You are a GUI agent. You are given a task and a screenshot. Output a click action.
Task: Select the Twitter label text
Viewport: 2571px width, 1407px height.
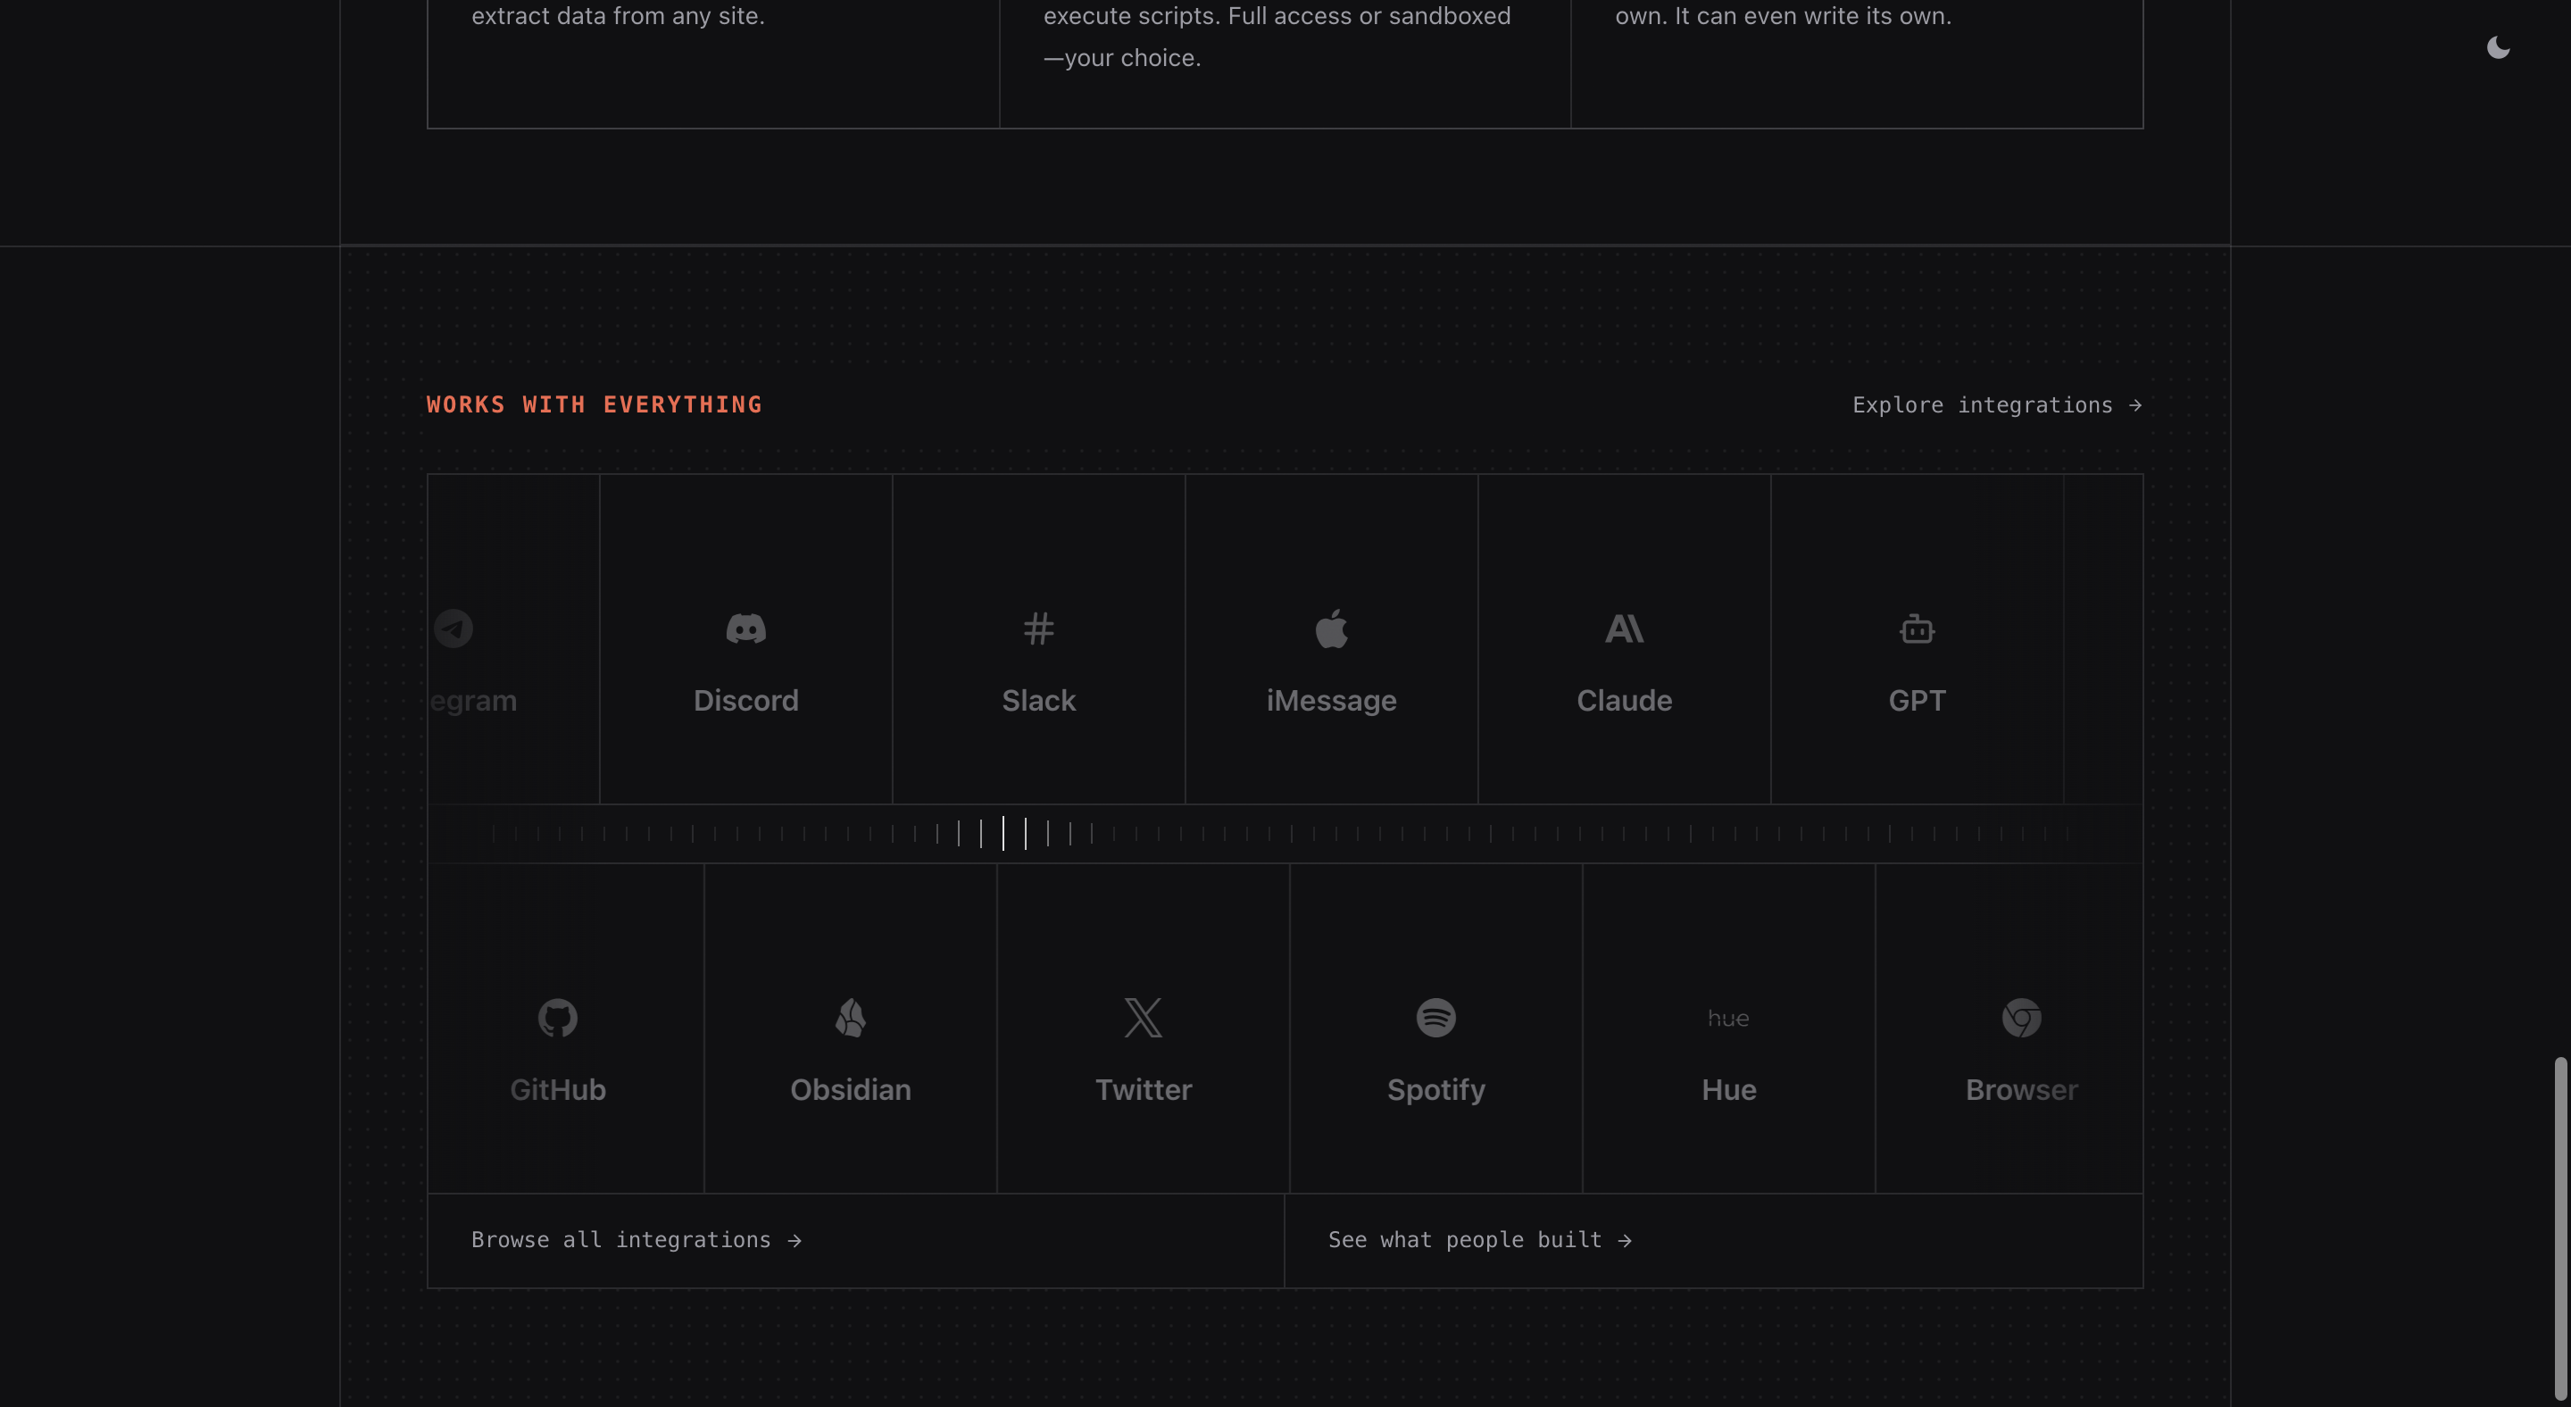(1143, 1090)
